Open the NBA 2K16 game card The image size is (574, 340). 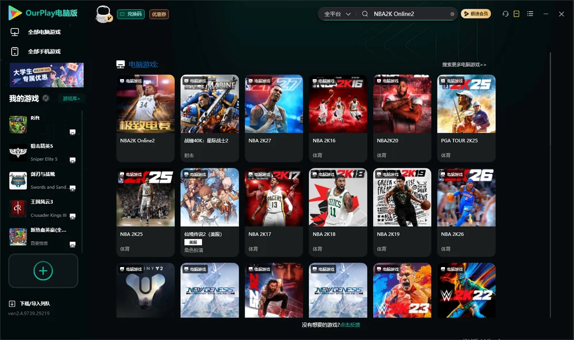338,118
